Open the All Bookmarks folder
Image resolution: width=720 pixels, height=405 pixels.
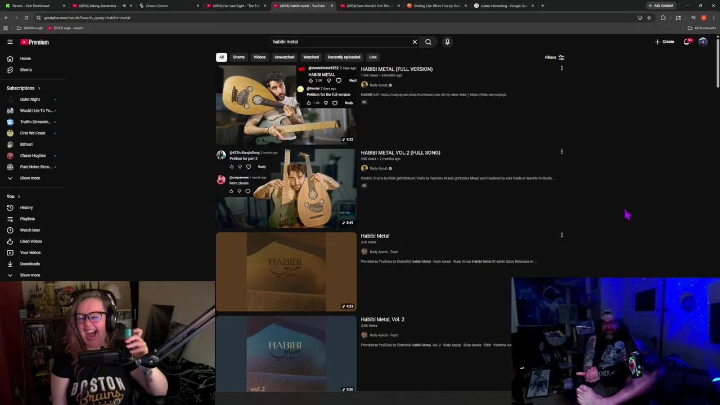click(702, 28)
